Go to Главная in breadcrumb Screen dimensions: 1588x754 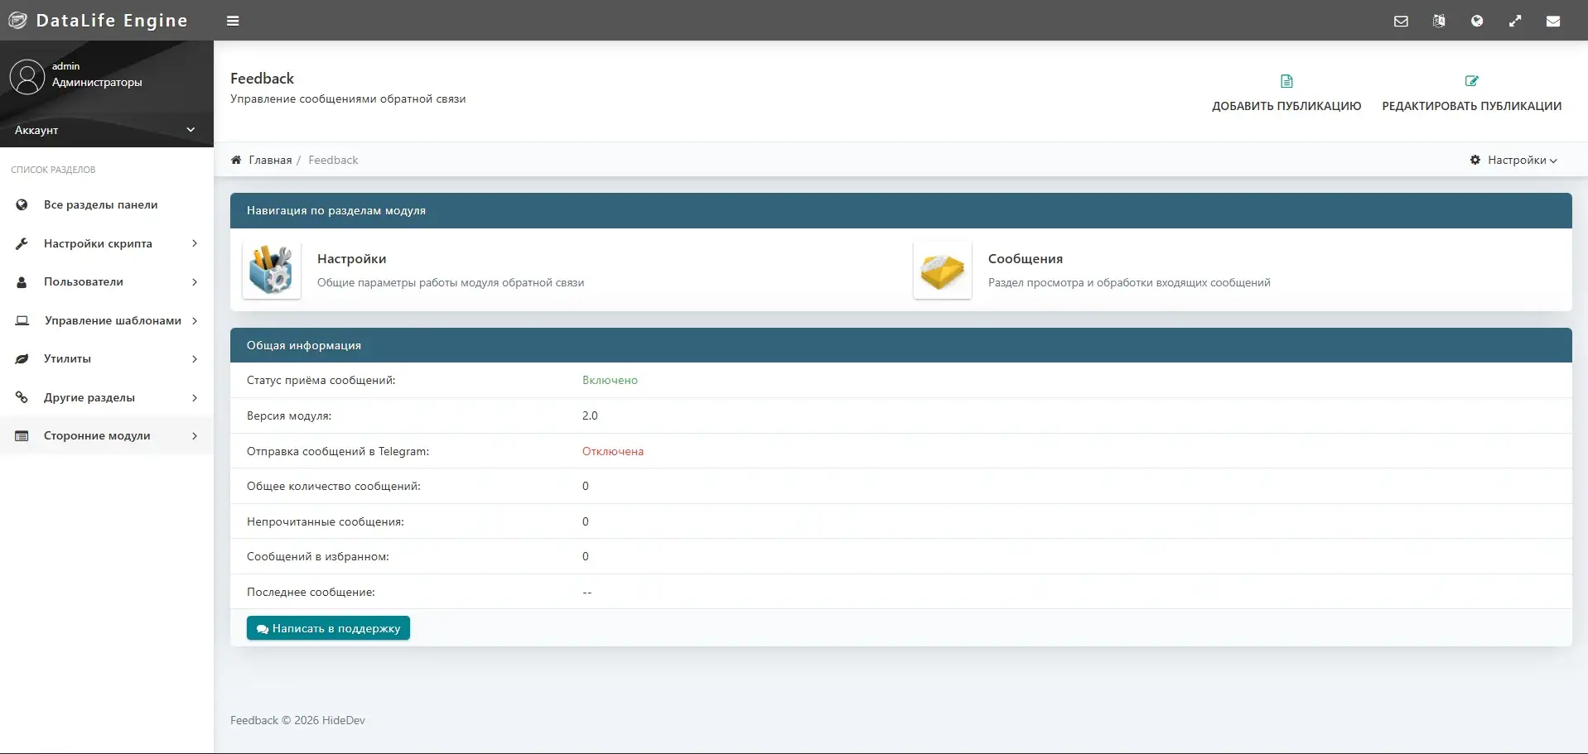pos(270,160)
